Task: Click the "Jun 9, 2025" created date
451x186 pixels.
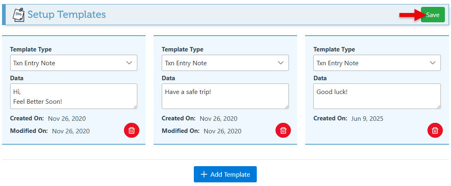Action: pyautogui.click(x=367, y=119)
